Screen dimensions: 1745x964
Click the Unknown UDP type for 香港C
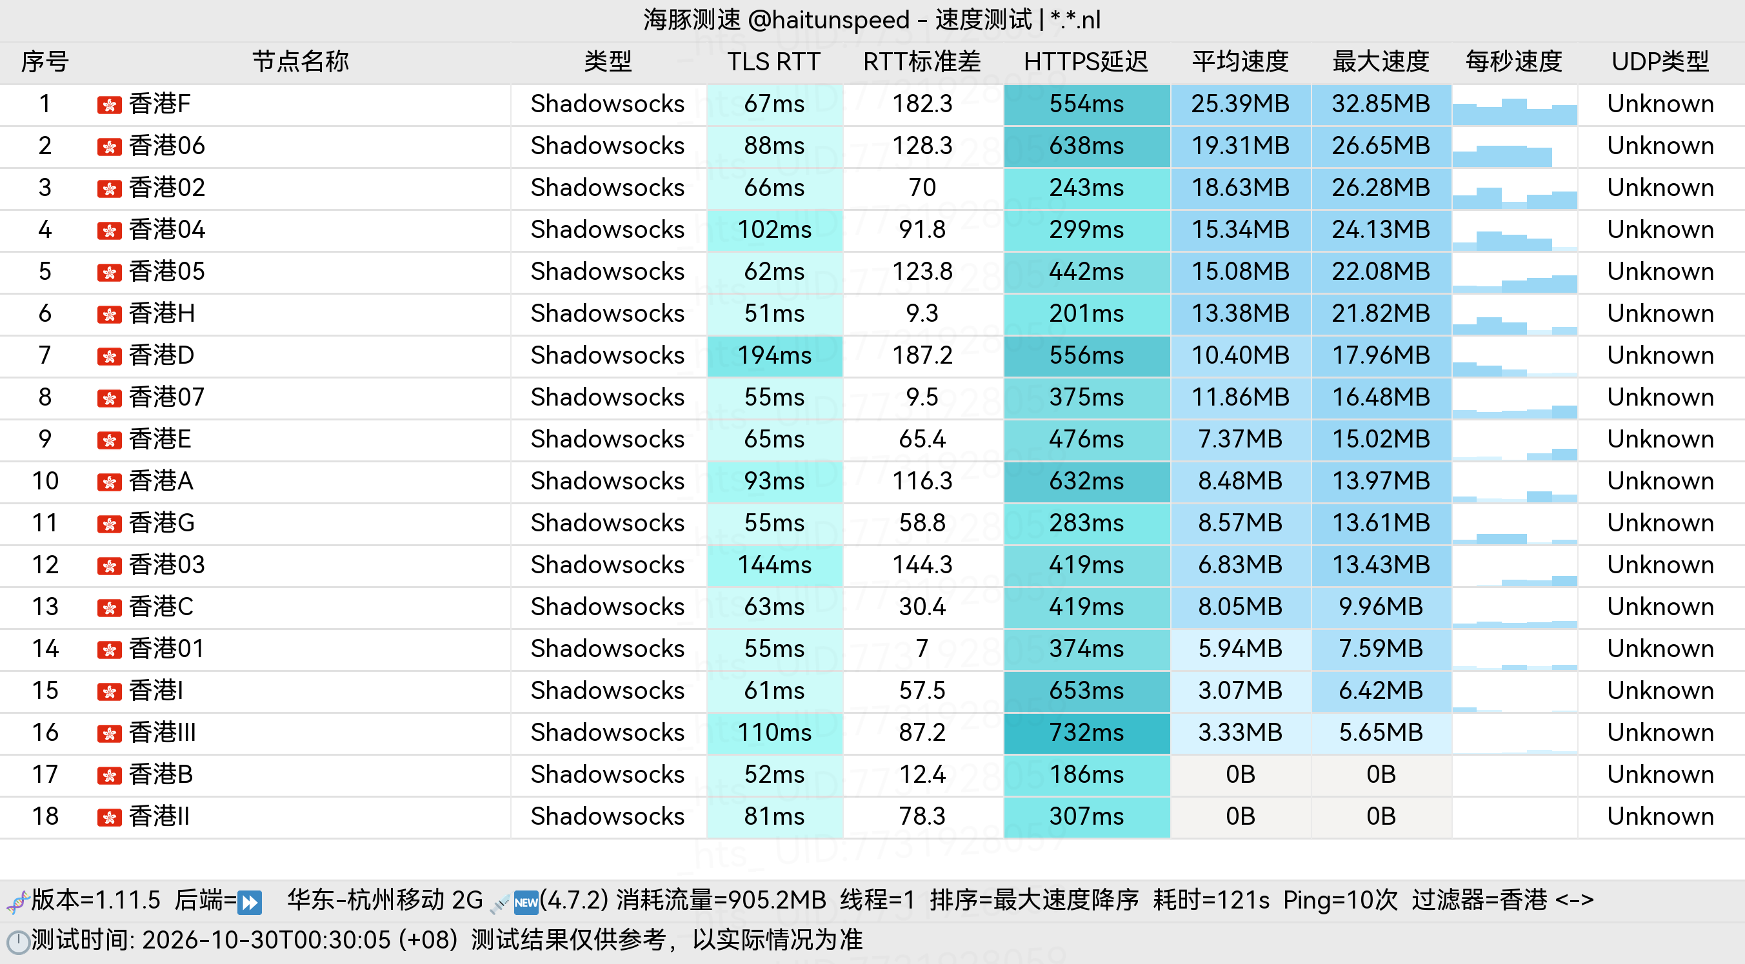[x=1660, y=607]
